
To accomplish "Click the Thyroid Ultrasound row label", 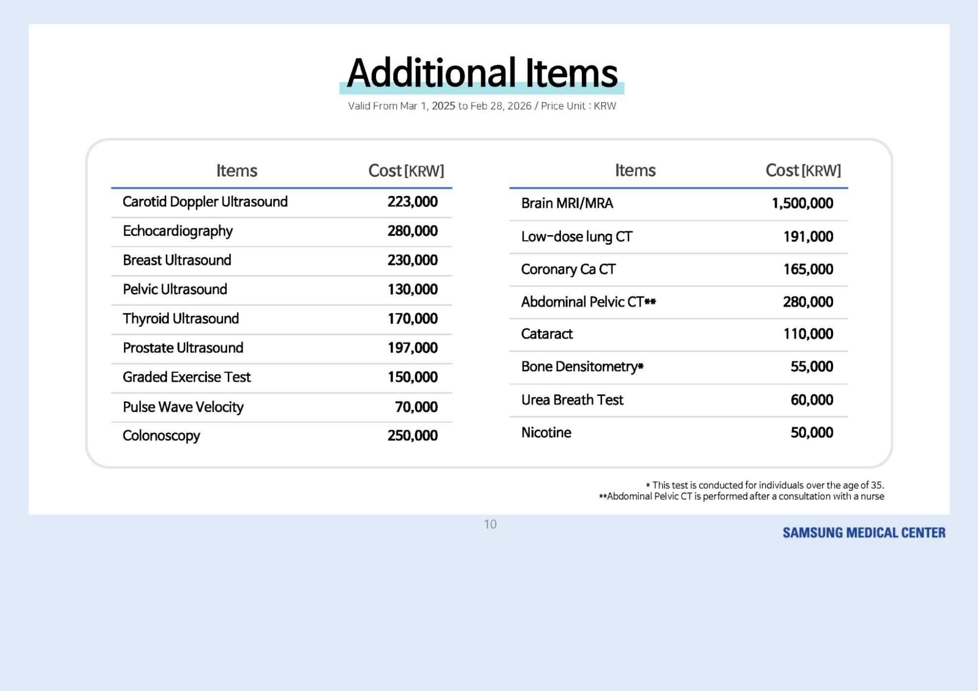I will click(180, 319).
